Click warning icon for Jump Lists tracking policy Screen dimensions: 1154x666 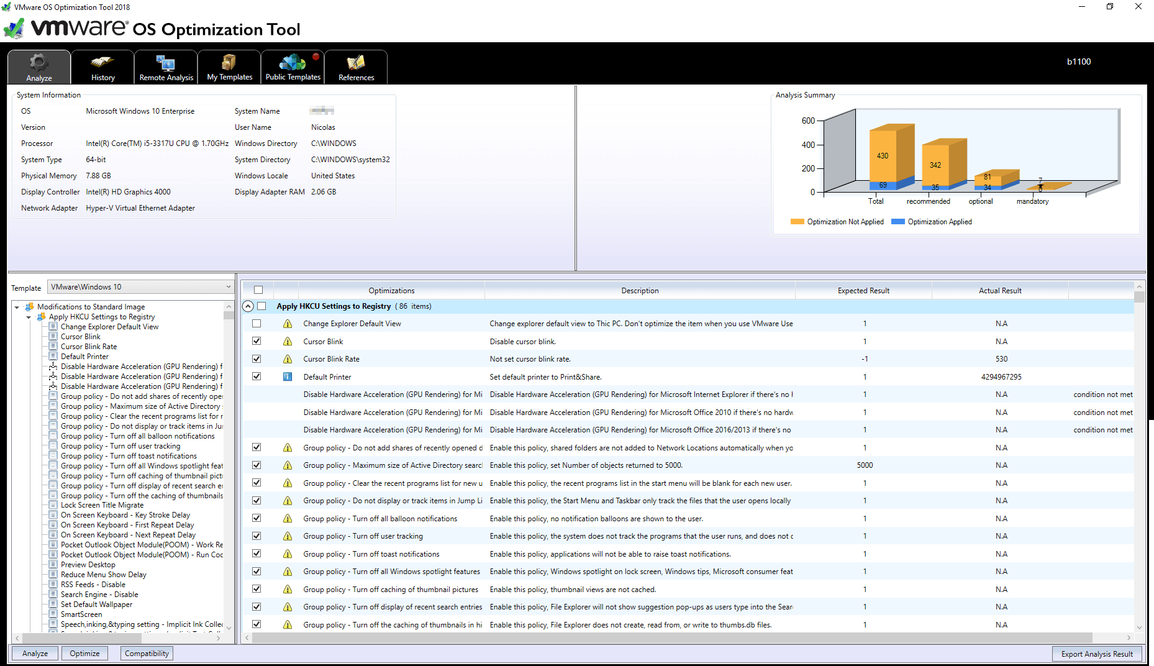pyautogui.click(x=288, y=501)
